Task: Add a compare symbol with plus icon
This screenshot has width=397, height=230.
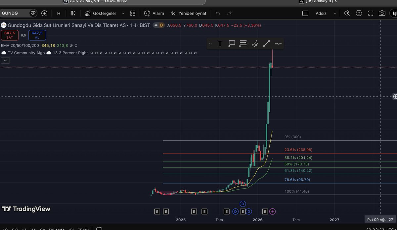Action: pyautogui.click(x=44, y=14)
